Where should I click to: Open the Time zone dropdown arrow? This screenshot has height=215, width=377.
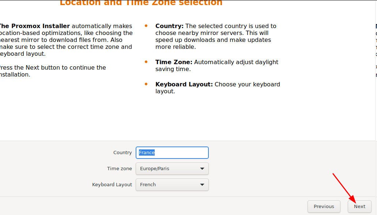tap(202, 169)
